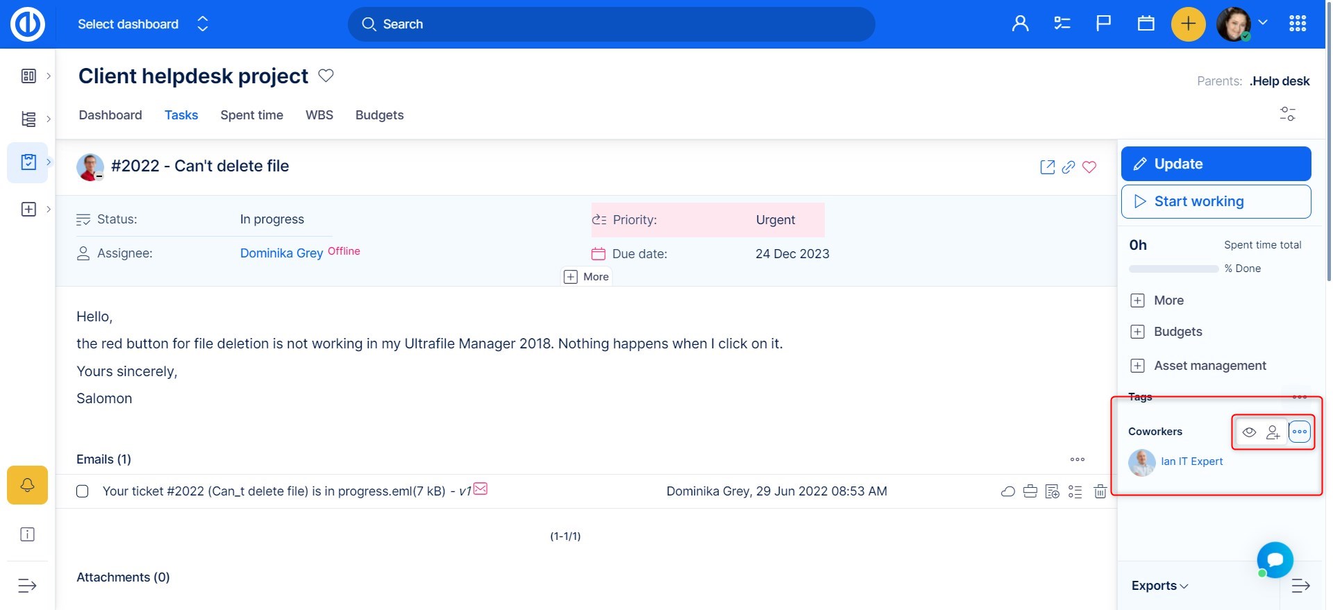Copy task link with chain icon

1068,167
